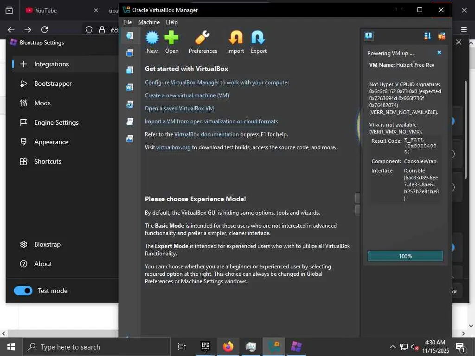Click Import a VM from open virtualization link

tap(211, 121)
